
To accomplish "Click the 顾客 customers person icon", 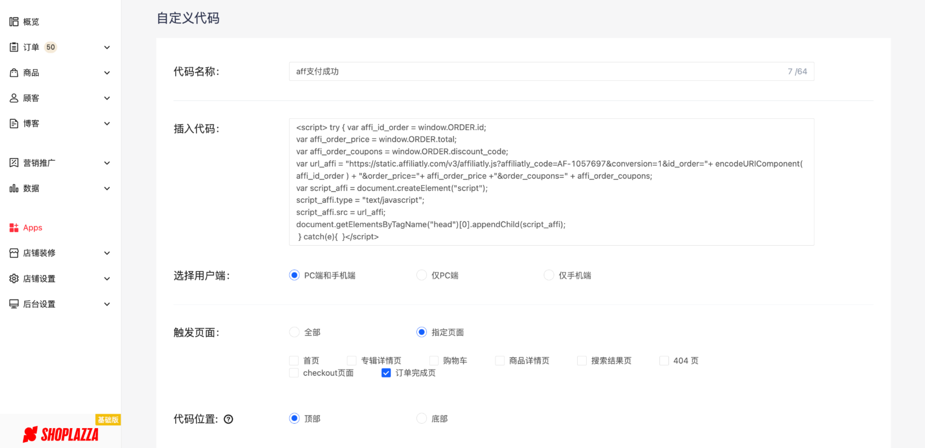I will 14,98.
